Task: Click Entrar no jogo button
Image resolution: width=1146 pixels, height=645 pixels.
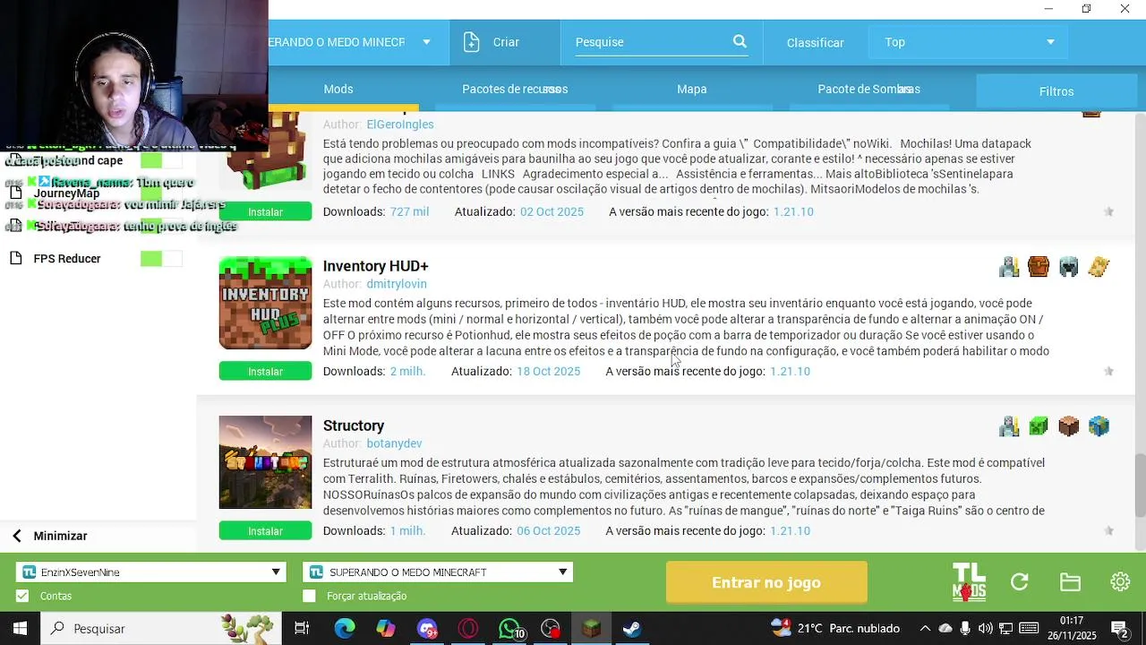Action: (766, 582)
